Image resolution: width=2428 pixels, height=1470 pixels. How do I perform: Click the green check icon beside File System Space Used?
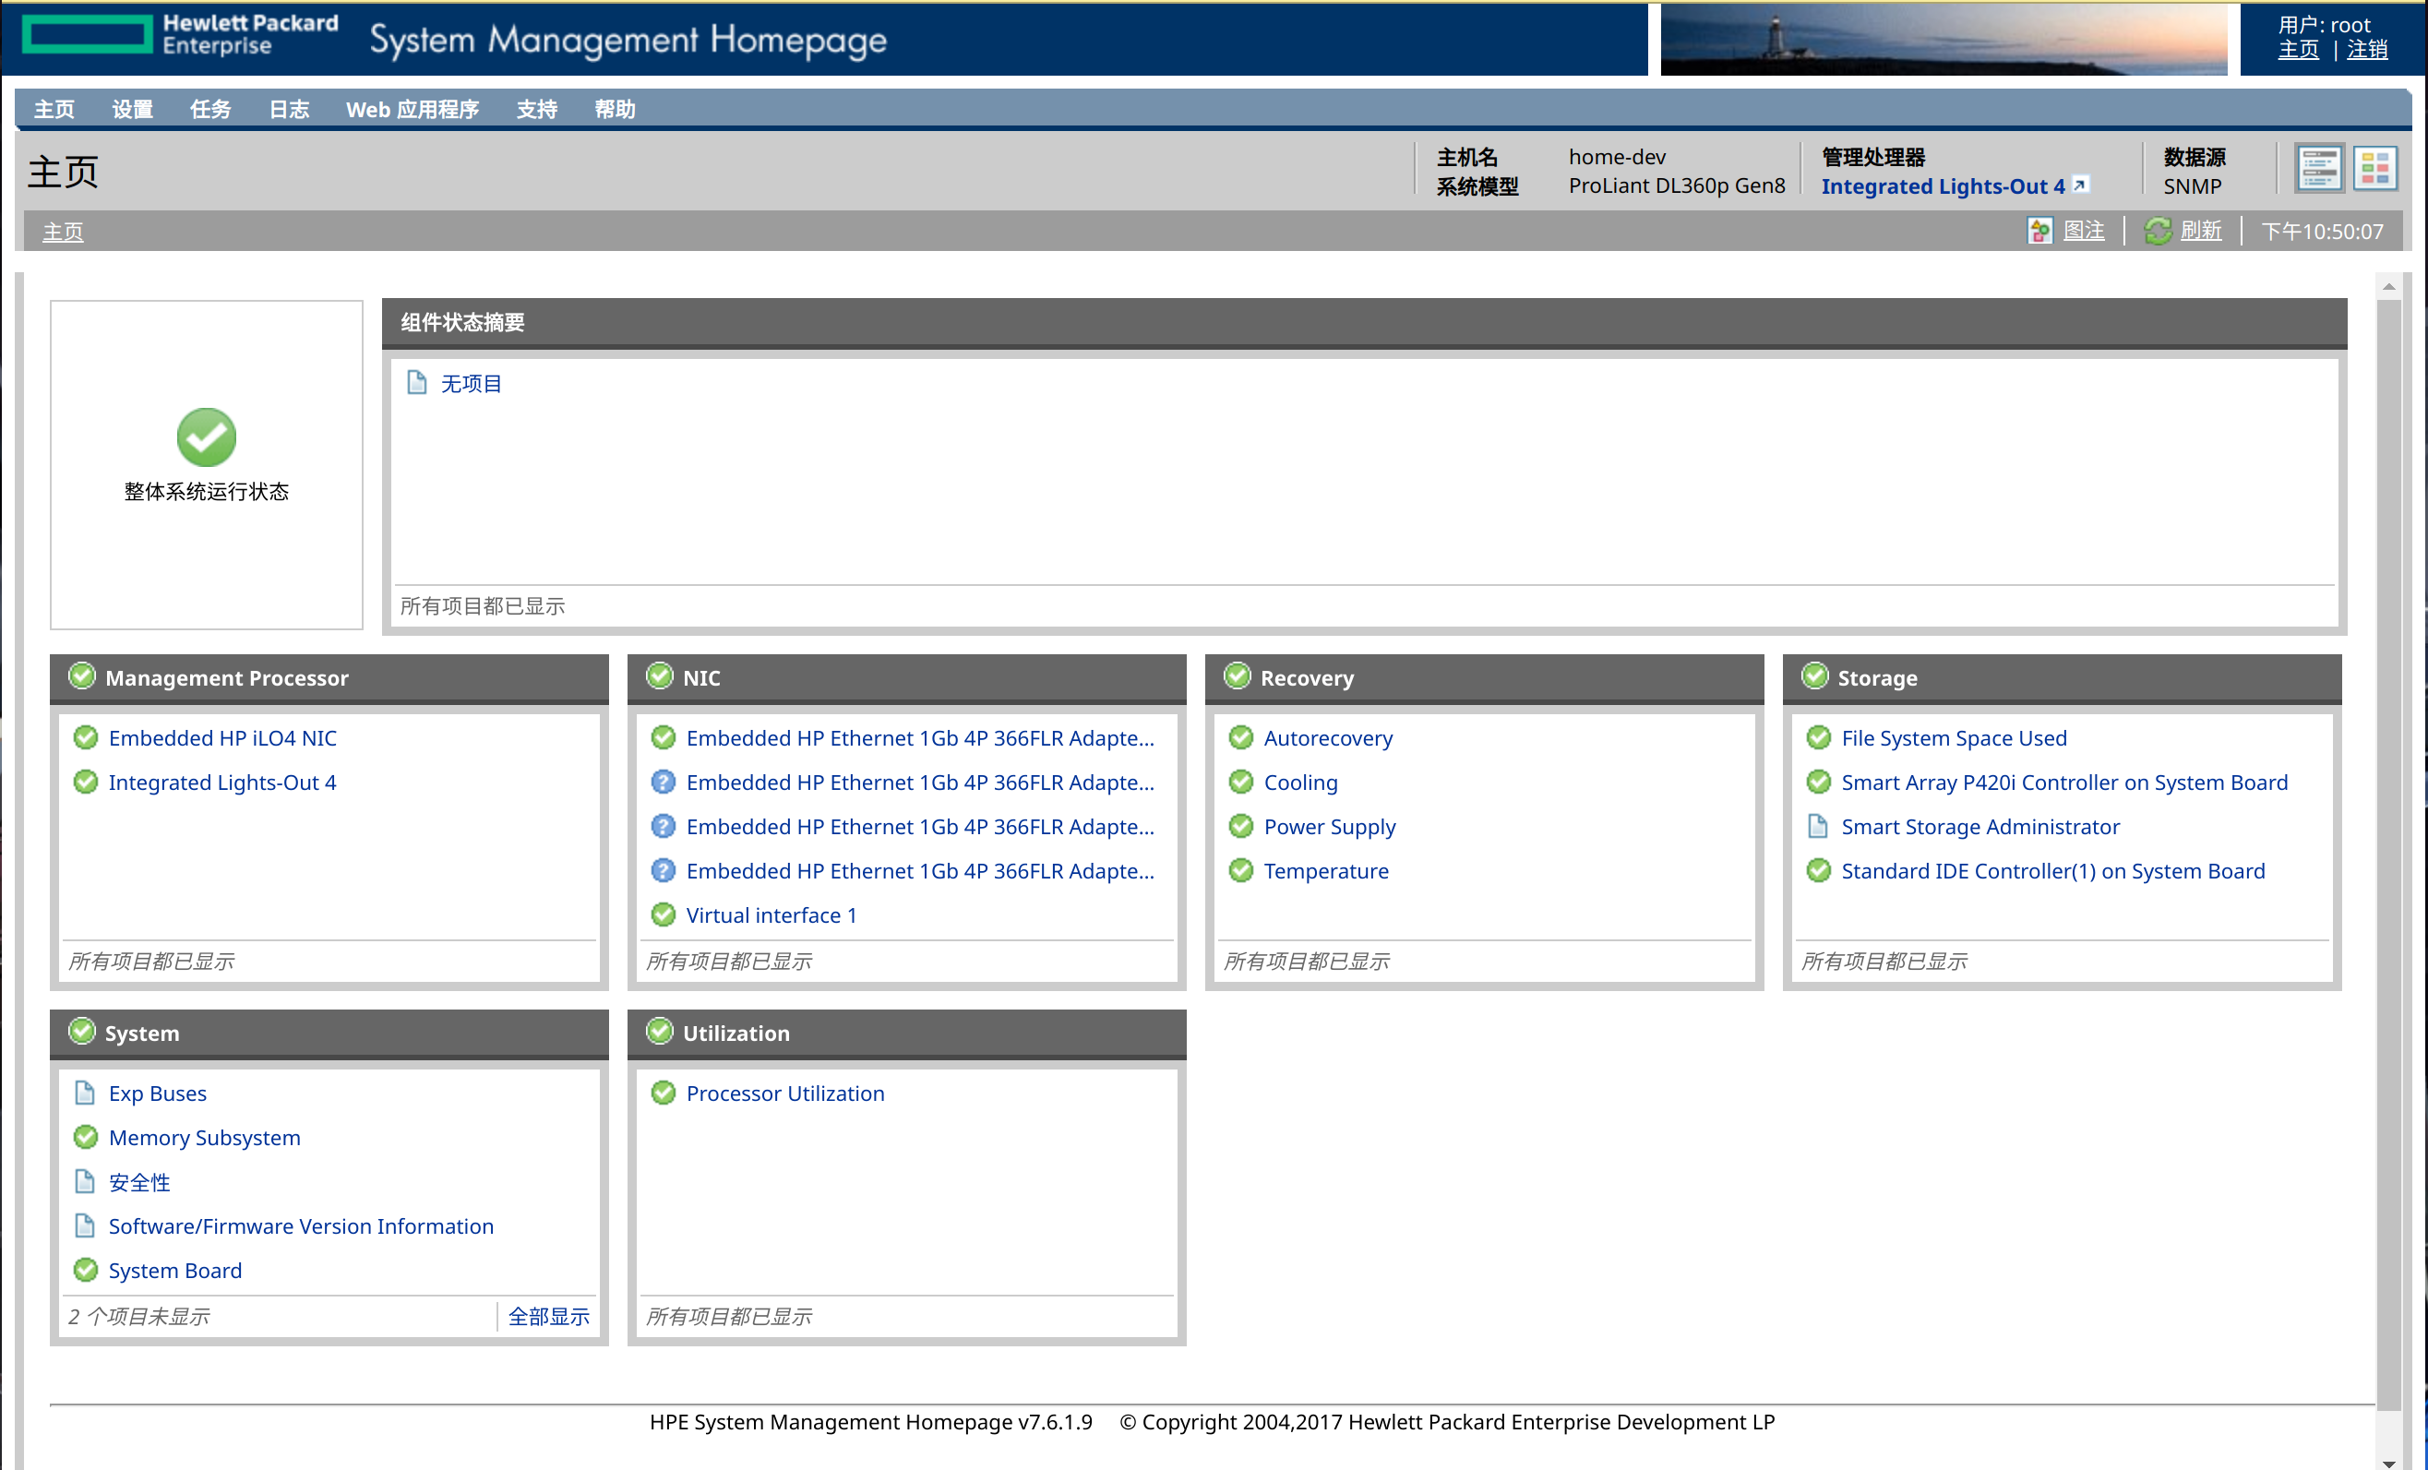pos(1818,737)
